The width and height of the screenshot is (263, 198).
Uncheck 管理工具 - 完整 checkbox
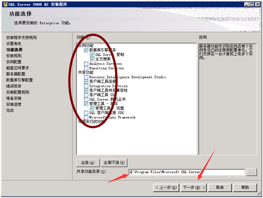click(92, 108)
